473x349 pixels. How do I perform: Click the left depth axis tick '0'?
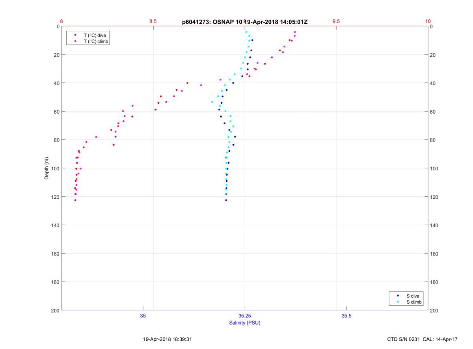[x=58, y=26]
